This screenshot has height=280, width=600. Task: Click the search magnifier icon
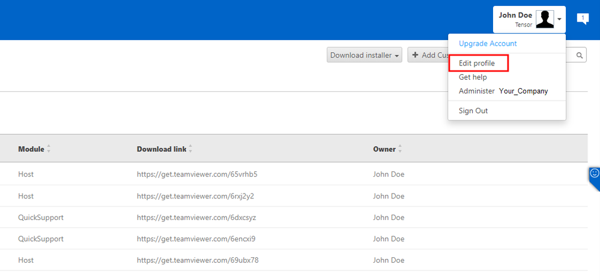click(x=580, y=55)
